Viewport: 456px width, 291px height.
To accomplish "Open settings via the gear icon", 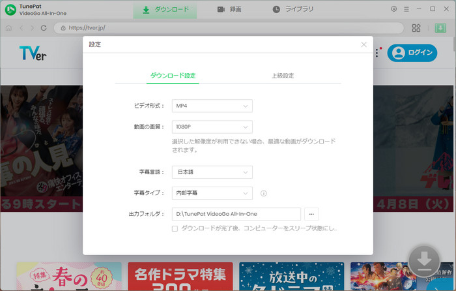I will [x=393, y=9].
